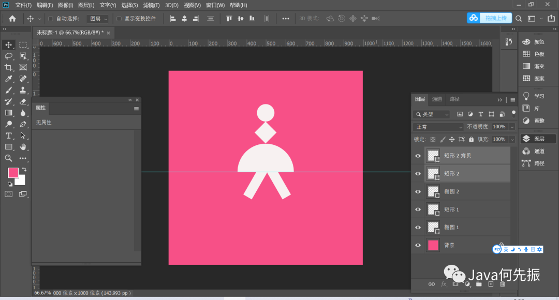The height and width of the screenshot is (300, 559).
Task: Select the Horizontal Type tool
Action: click(x=9, y=136)
